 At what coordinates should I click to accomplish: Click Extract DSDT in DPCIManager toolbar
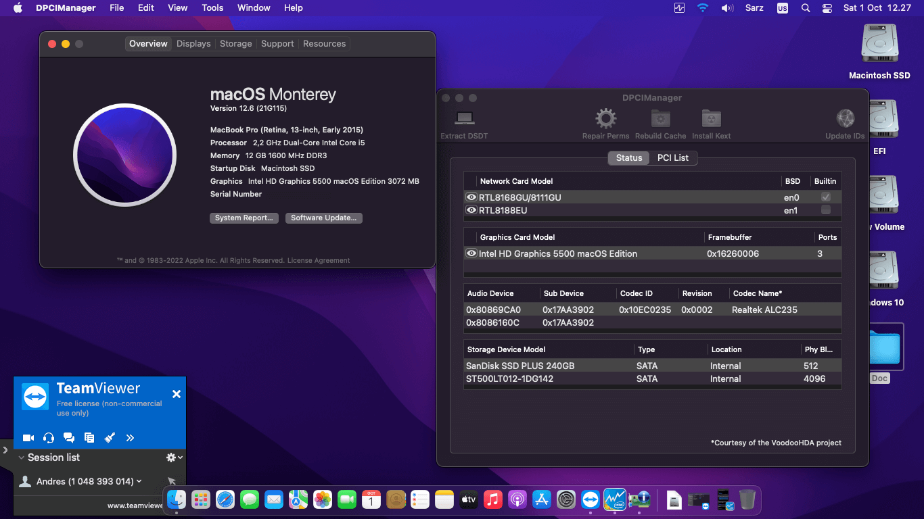[x=464, y=125]
